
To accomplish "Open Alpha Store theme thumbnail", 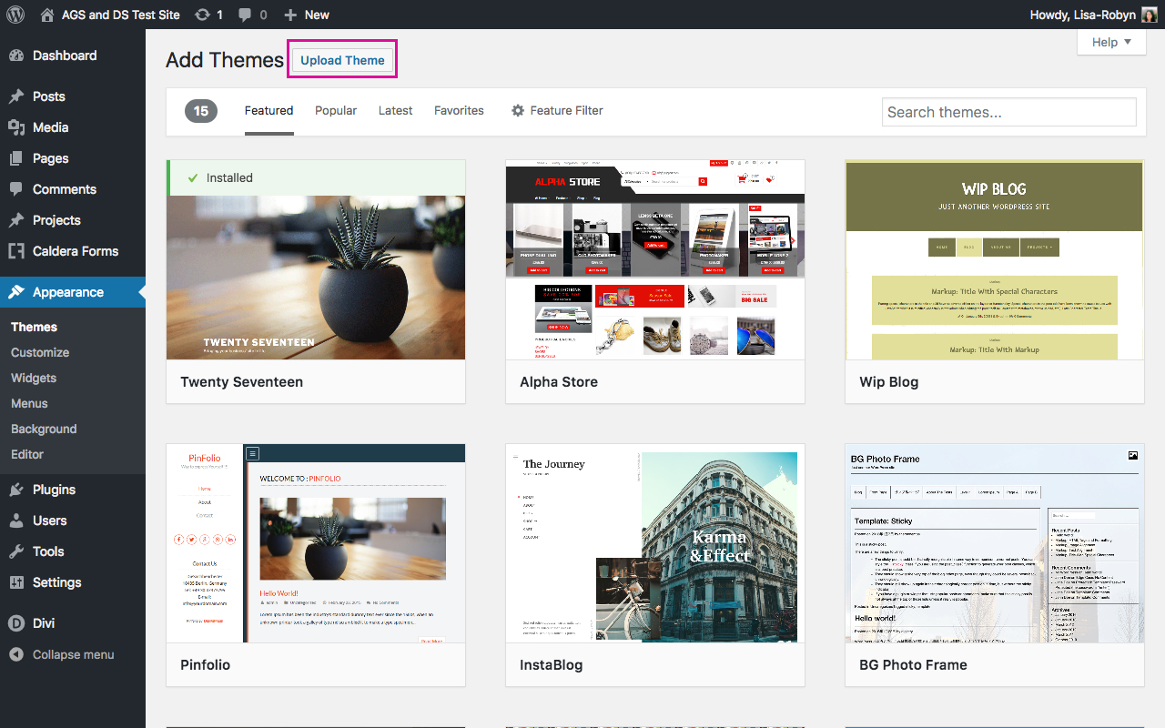I will tap(655, 259).
